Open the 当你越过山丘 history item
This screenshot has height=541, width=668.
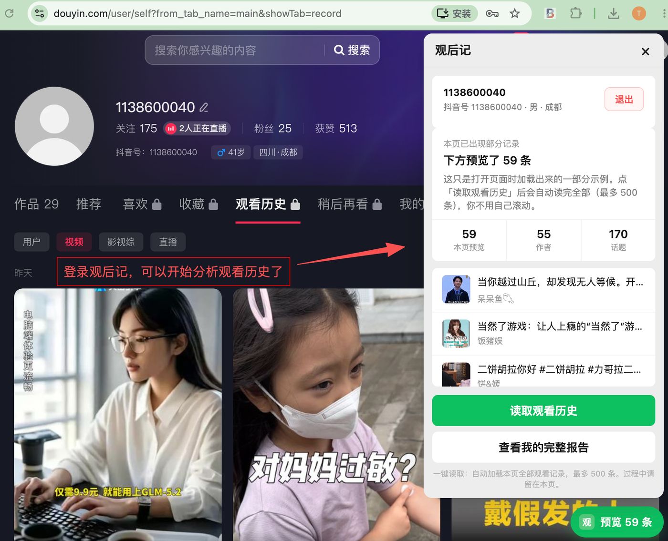tap(543, 290)
